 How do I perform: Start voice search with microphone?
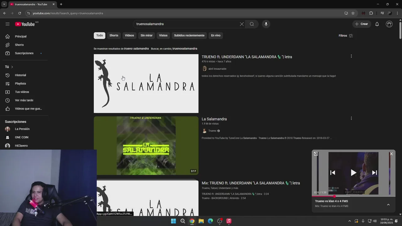point(266,24)
